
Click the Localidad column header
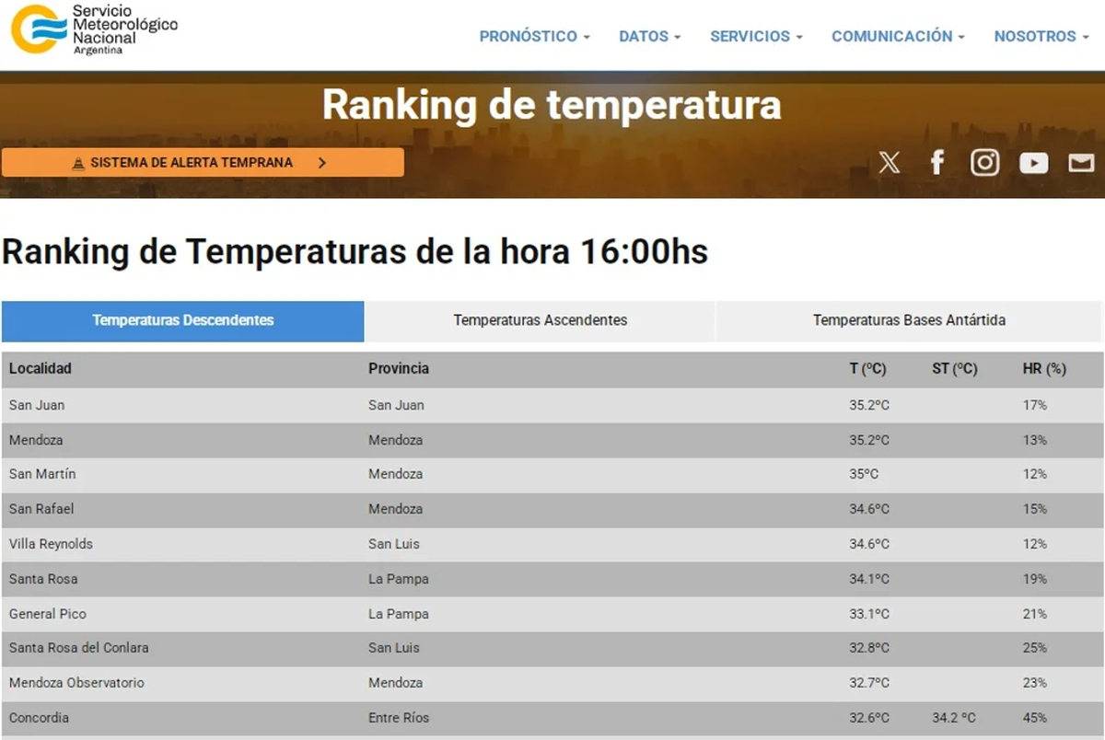pos(41,368)
